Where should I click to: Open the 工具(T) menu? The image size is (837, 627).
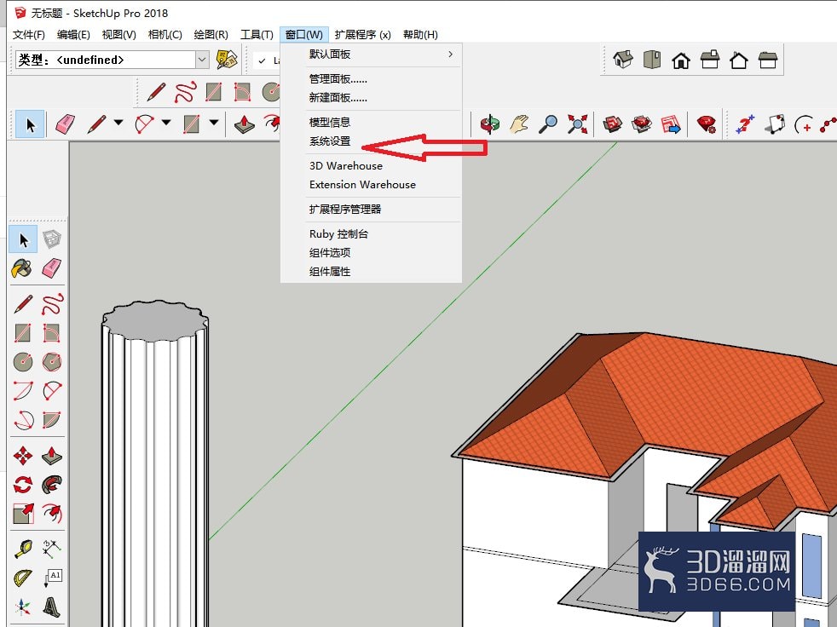[257, 35]
